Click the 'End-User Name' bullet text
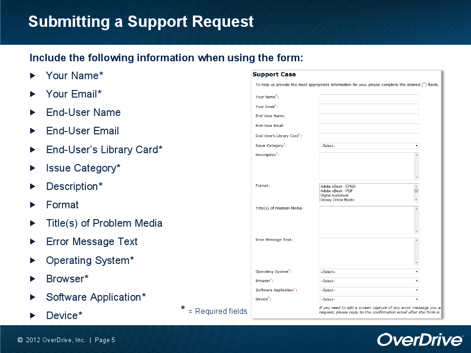The image size is (471, 353). (x=83, y=113)
